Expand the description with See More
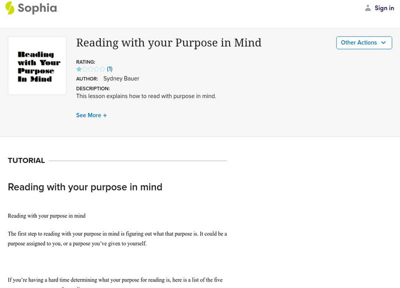400x288 pixels. (x=88, y=115)
